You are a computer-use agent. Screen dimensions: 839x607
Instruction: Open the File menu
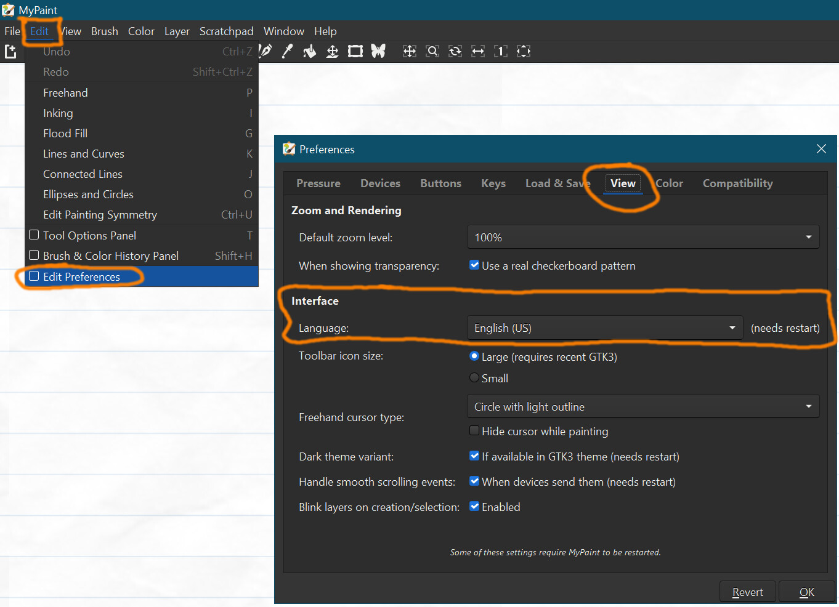[x=12, y=31]
